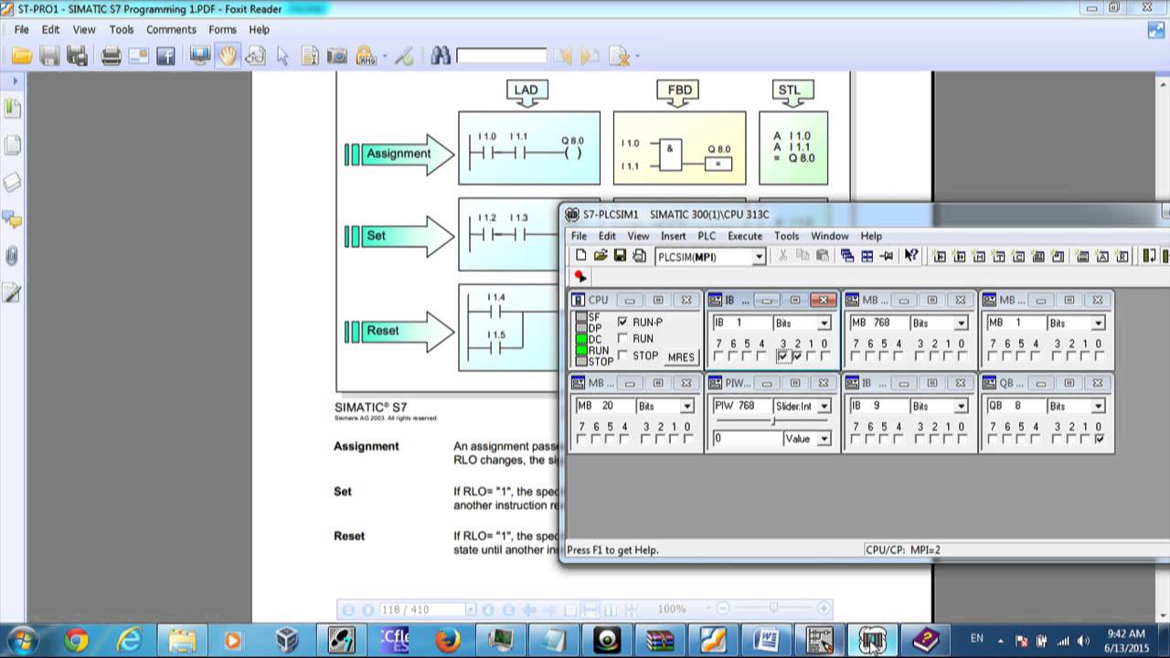Image resolution: width=1170 pixels, height=658 pixels.
Task: Insert Counter icon in PLCSIM toolbar
Action: pyautogui.click(x=1019, y=256)
